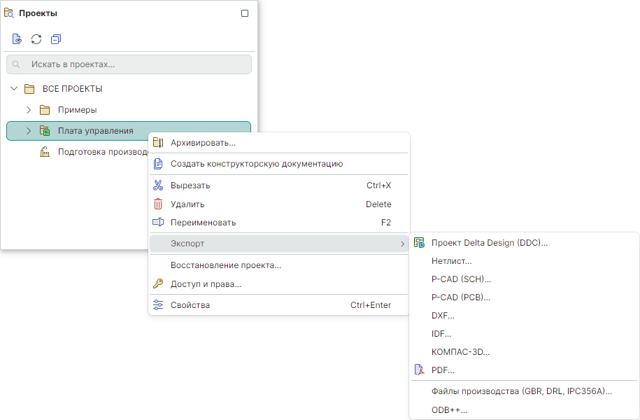Select the КОМПАС-3D export option
Image resolution: width=640 pixels, height=420 pixels.
460,352
